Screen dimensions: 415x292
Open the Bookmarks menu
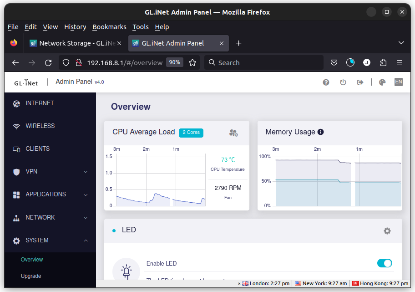coord(109,27)
